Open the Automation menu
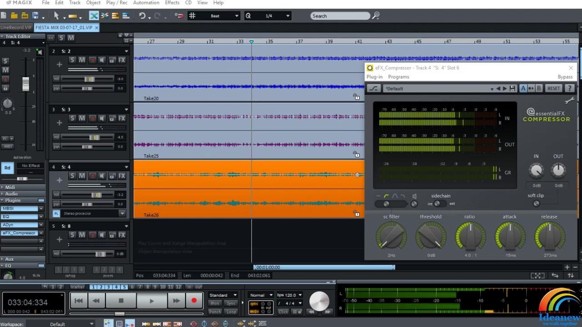 coord(146,3)
